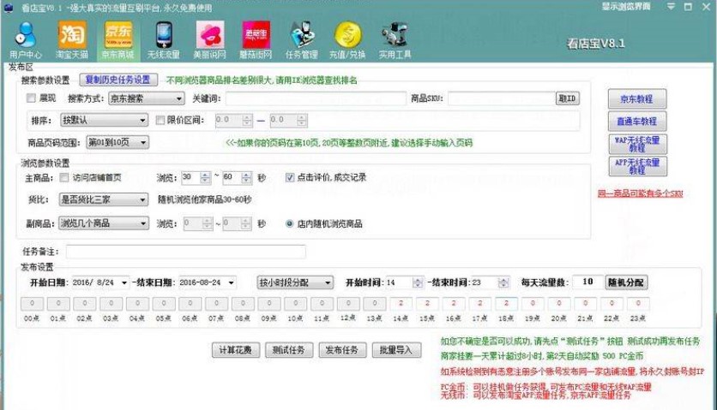717x410 pixels.
Task: Open the 直通车教程 tutorial button
Action: pos(637,122)
